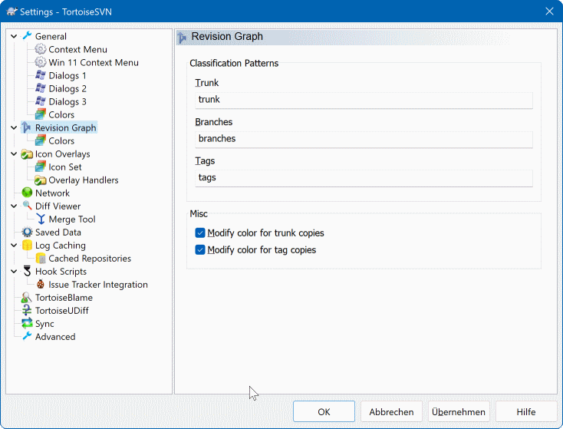
Task: Click the Revision Graph tree icon
Action: [27, 127]
